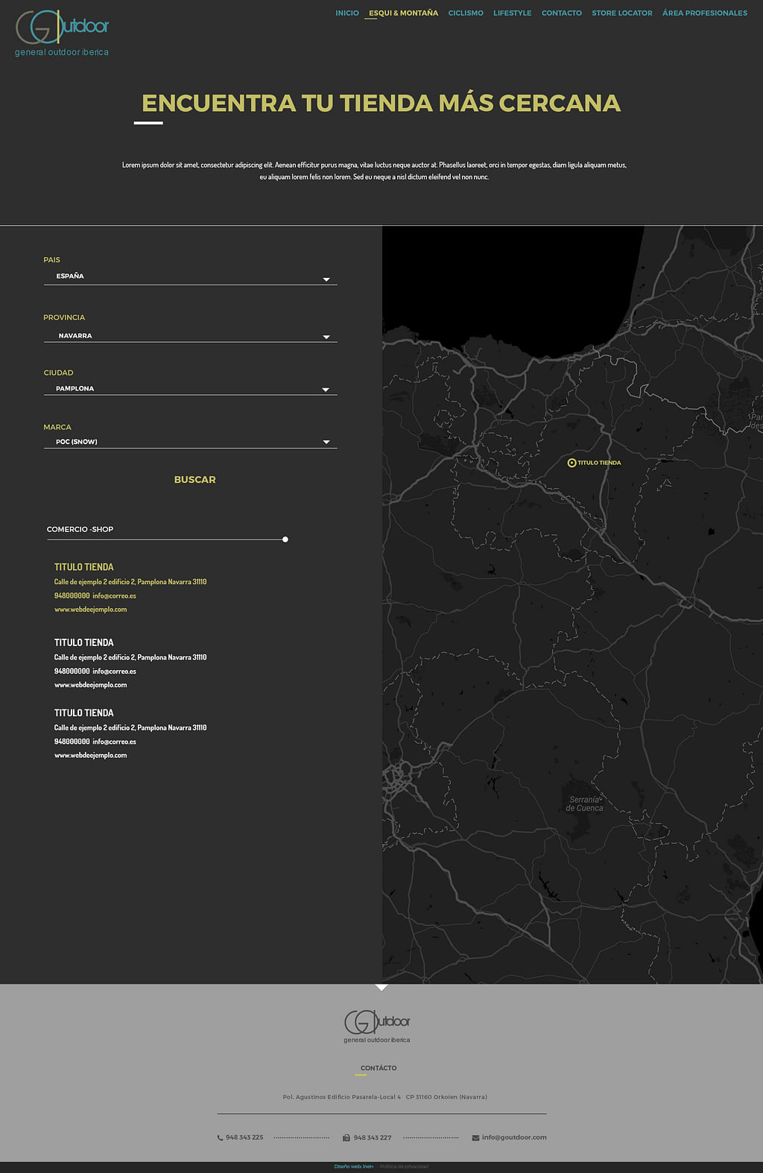Select Área Profesionales menu item
Viewport: 763px width, 1173px height.
point(704,13)
